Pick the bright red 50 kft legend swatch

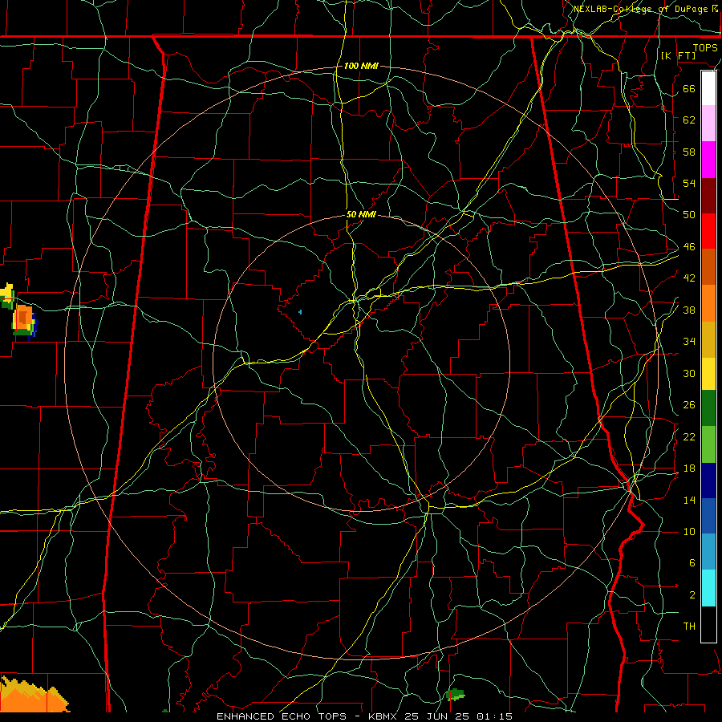tap(708, 231)
